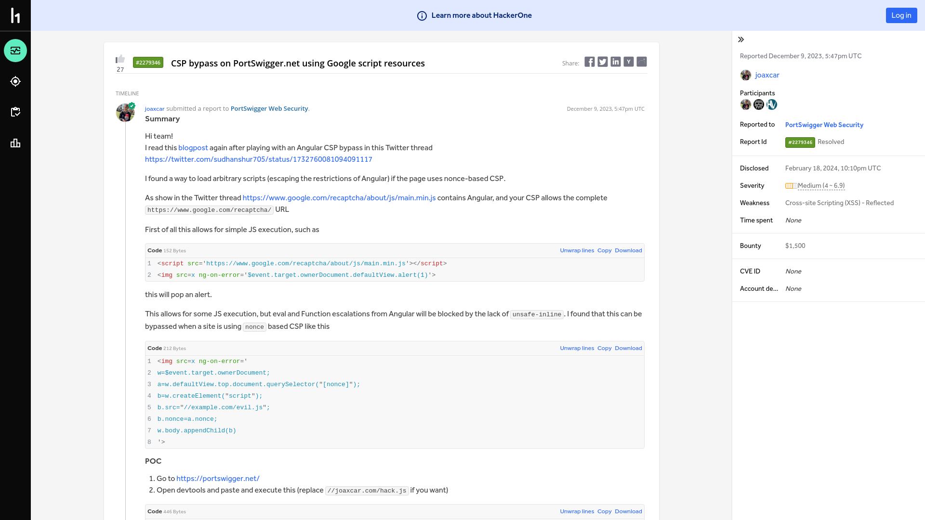Image resolution: width=925 pixels, height=520 pixels.
Task: Share report on LinkedIn
Action: tap(616, 62)
